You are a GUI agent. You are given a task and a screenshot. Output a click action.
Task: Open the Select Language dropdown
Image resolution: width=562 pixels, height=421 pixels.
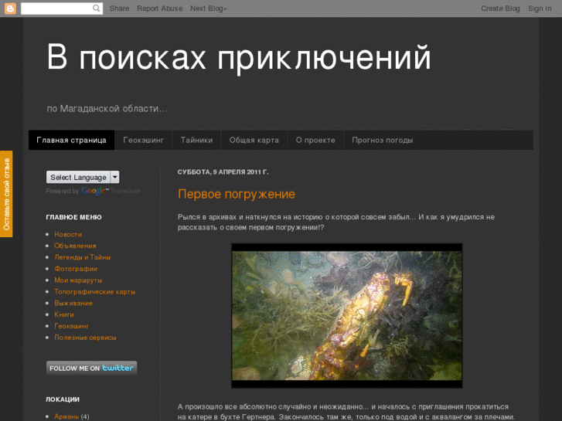point(83,177)
